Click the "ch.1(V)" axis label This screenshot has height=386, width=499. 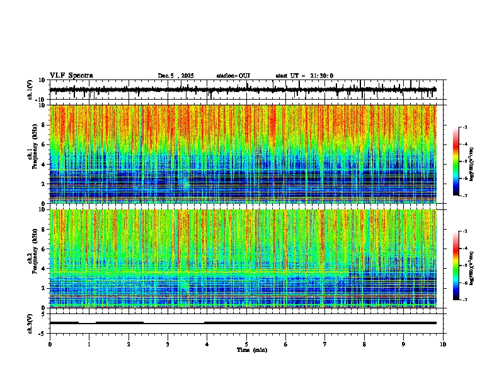(30, 90)
